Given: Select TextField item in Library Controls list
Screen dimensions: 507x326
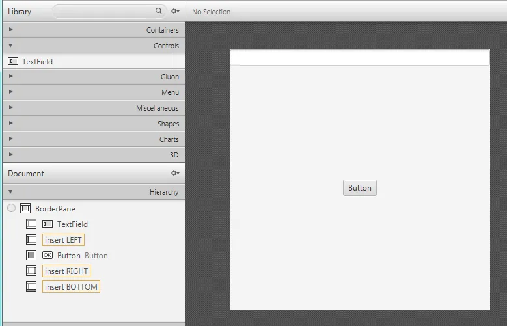Looking at the screenshot, I should tap(89, 61).
